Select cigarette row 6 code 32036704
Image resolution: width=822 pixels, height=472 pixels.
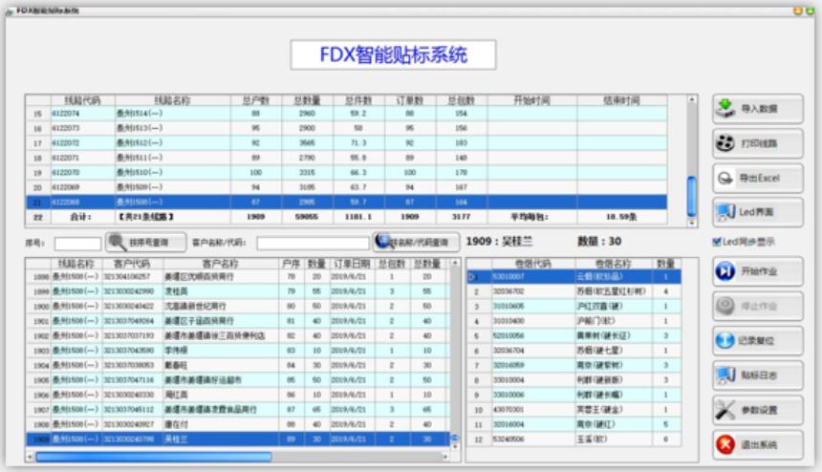click(574, 351)
